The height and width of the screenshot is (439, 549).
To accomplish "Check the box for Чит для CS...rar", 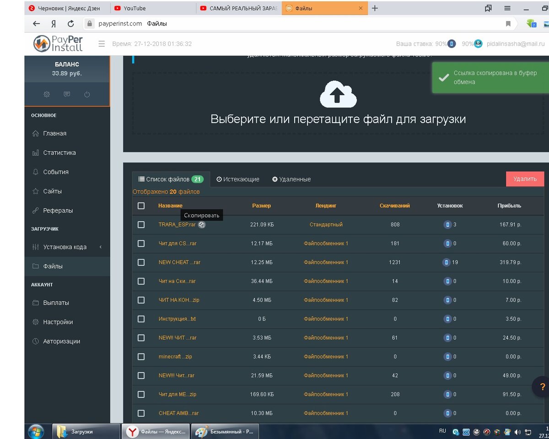I will (x=141, y=243).
